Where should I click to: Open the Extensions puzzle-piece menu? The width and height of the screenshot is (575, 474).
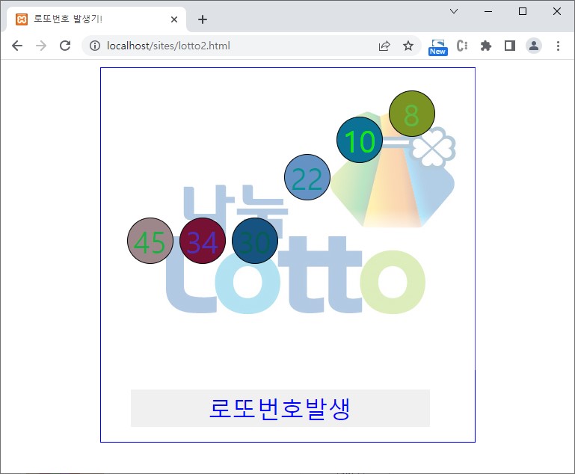pyautogui.click(x=486, y=46)
